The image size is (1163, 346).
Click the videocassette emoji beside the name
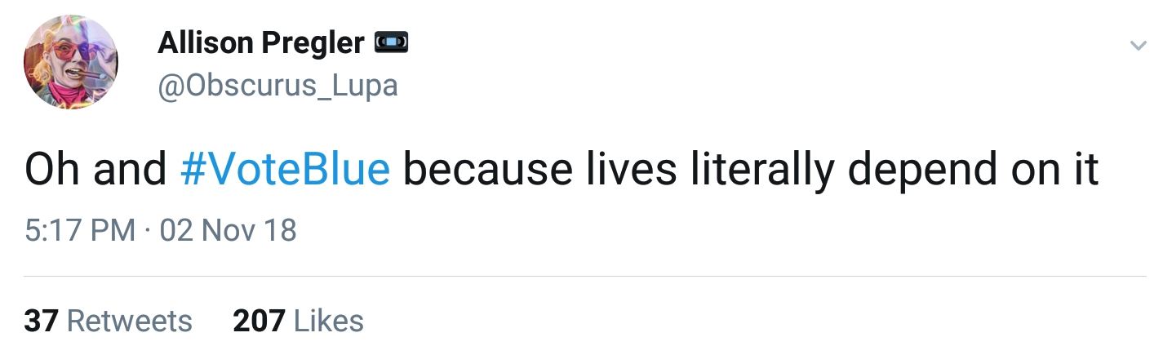pos(391,42)
